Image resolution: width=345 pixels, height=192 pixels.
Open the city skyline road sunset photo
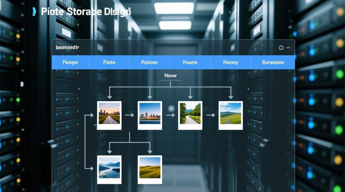click(x=109, y=115)
